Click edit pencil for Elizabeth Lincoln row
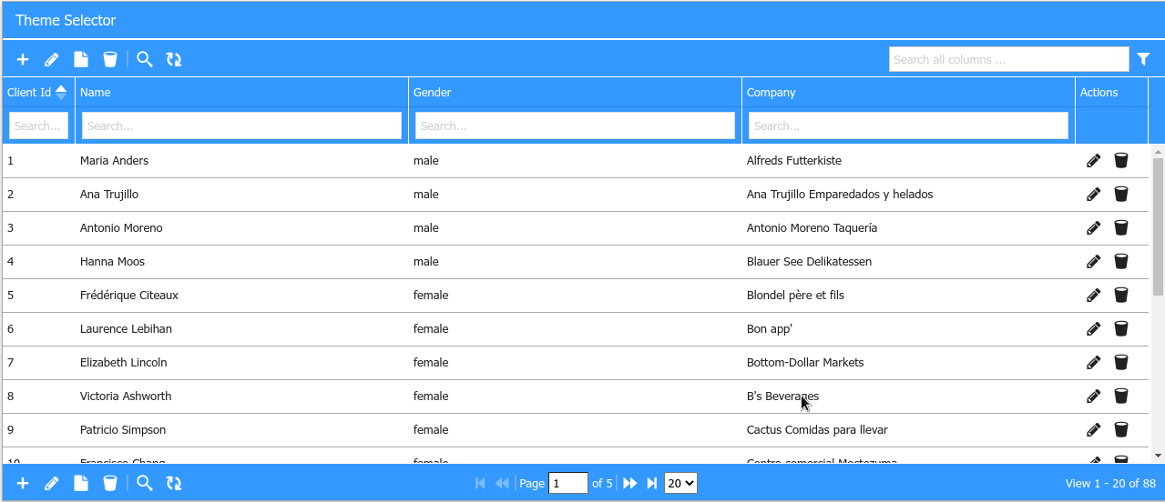The height and width of the screenshot is (502, 1165). [1093, 363]
